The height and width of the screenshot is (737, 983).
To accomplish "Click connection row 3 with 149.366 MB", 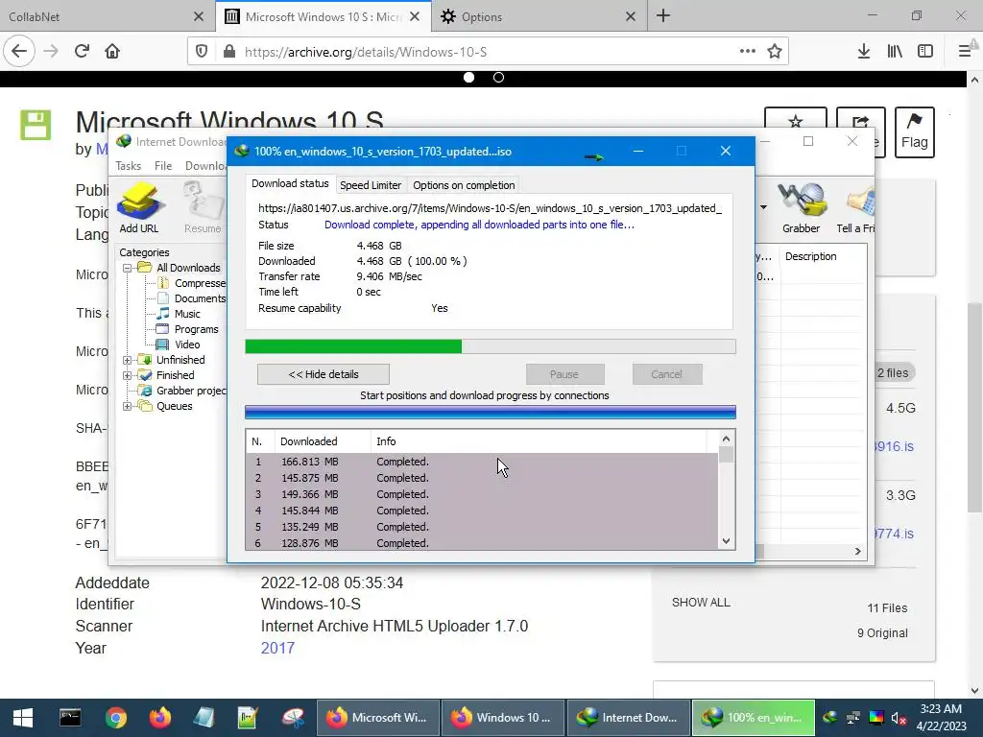I will click(x=482, y=494).
